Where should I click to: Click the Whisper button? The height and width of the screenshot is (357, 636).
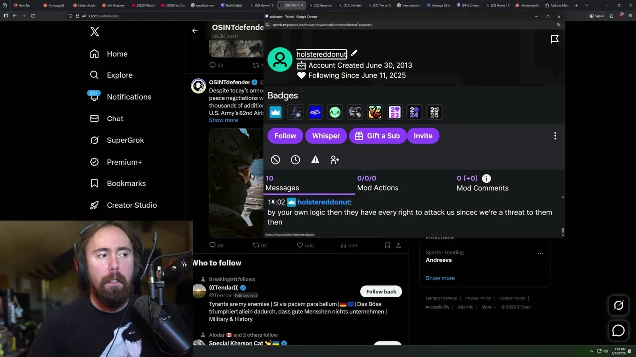pos(326,136)
